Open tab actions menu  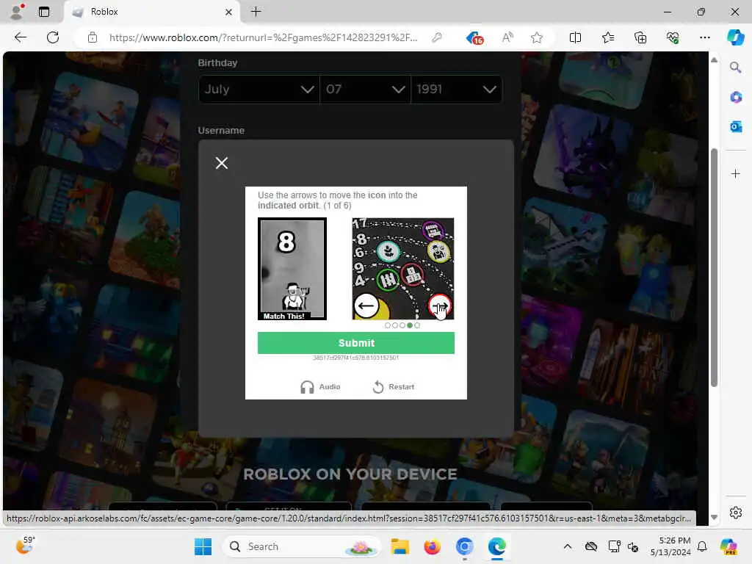pyautogui.click(x=44, y=12)
